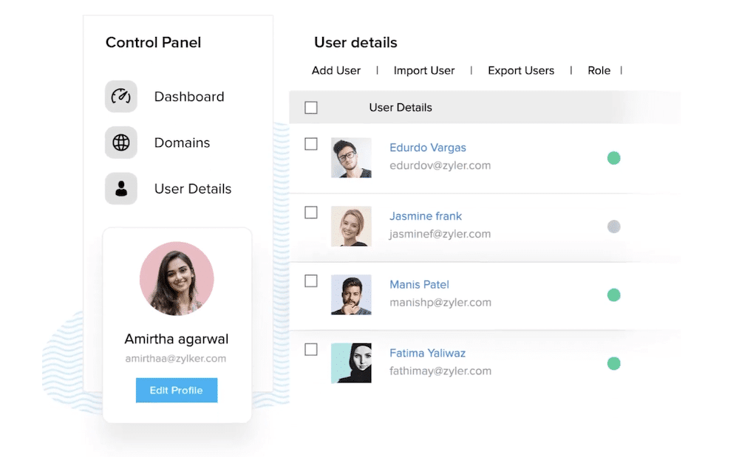Screen dimensions: 739x457
Task: Check the checkbox next to Manis Patel
Action: (x=311, y=281)
